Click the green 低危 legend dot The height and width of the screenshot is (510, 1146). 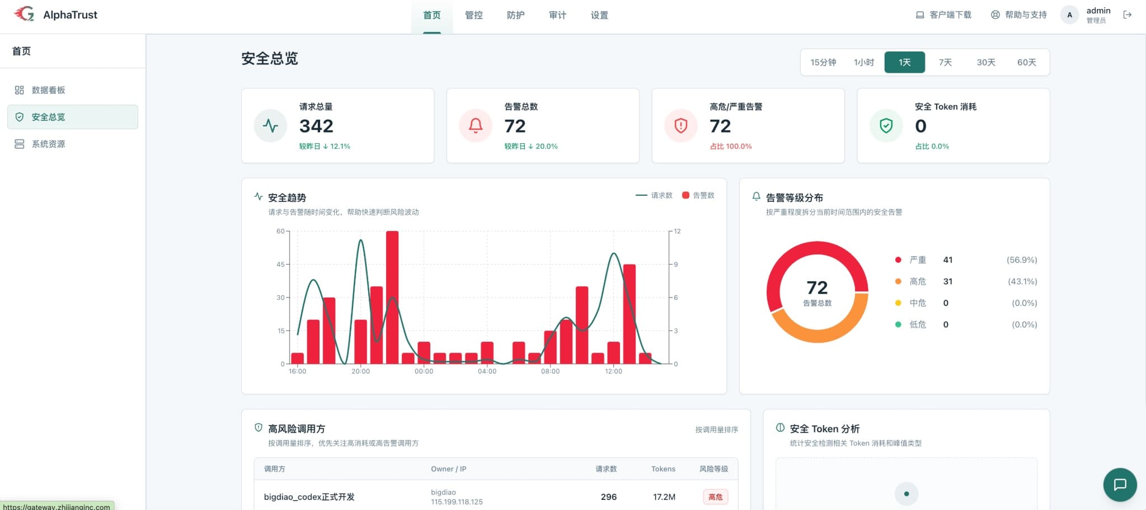pyautogui.click(x=898, y=324)
